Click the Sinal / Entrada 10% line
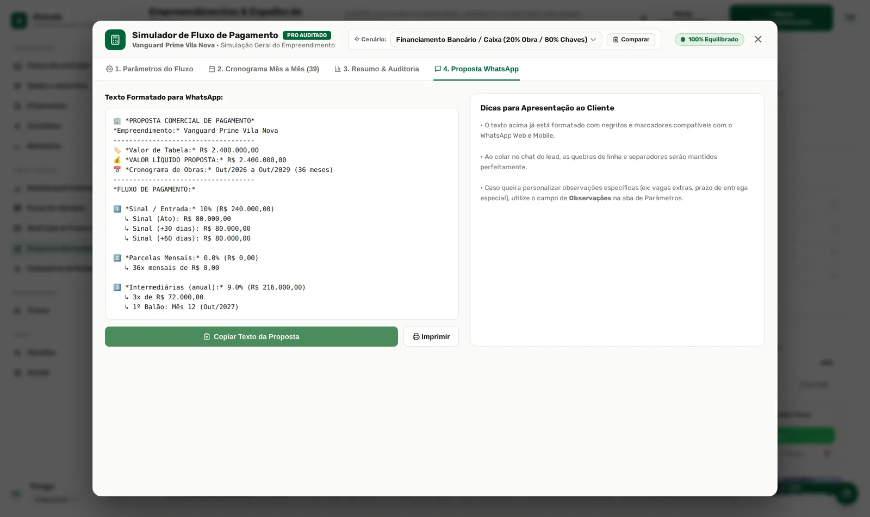Image resolution: width=870 pixels, height=517 pixels. pos(194,209)
